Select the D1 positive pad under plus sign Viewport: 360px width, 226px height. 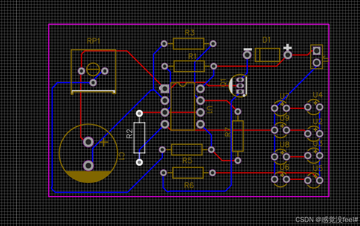[x=288, y=55]
